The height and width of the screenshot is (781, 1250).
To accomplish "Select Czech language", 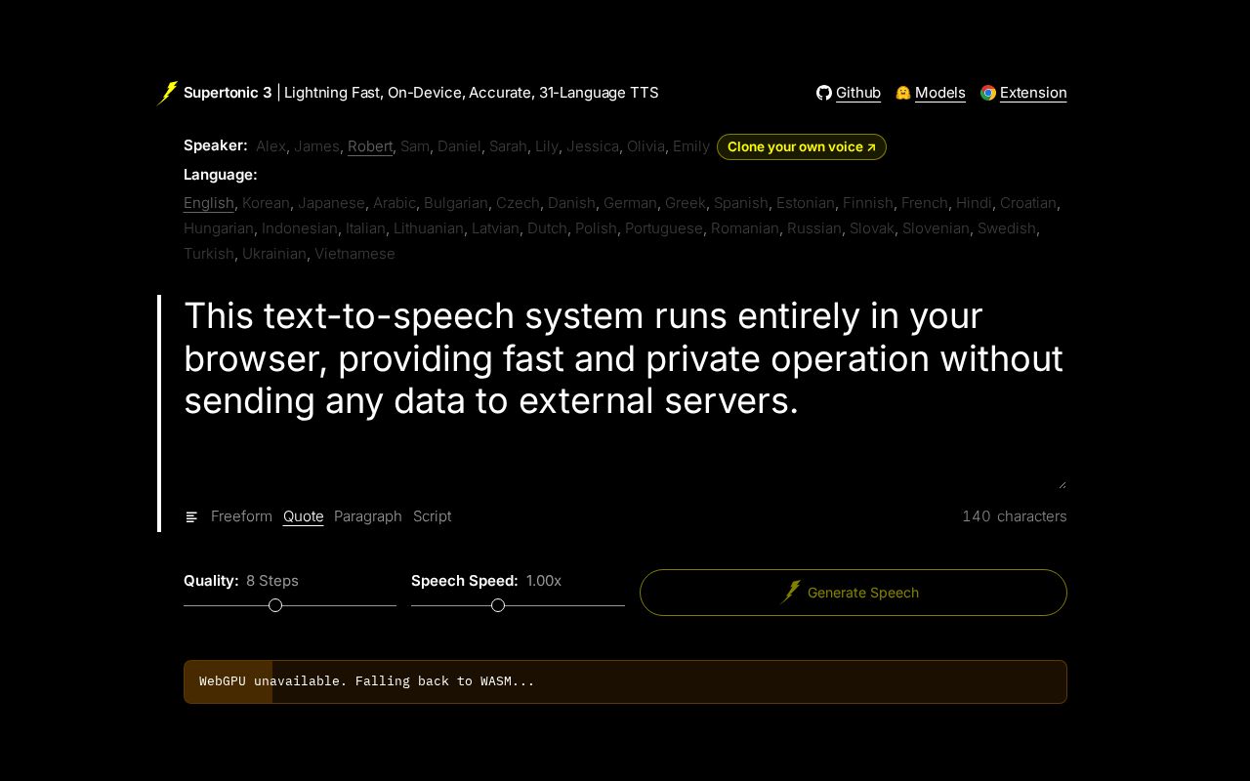I will 518,203.
